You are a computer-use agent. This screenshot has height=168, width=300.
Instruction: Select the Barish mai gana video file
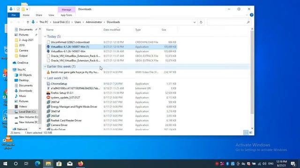pos(75,72)
